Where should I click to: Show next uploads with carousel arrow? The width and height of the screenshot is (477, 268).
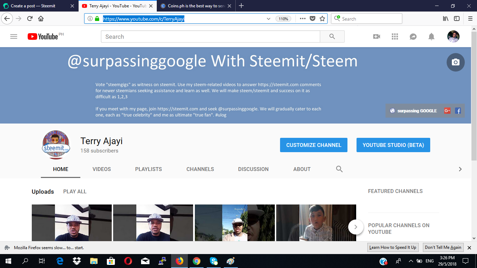click(x=356, y=227)
